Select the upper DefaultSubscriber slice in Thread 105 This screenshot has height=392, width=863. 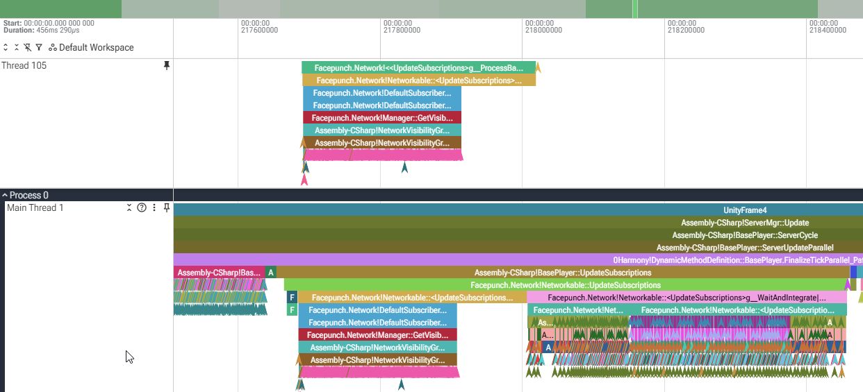tap(382, 93)
